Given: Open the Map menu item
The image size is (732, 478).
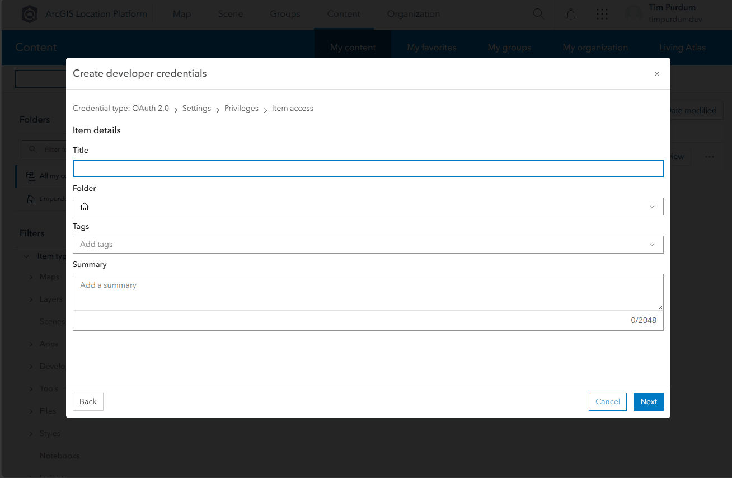Looking at the screenshot, I should pyautogui.click(x=182, y=14).
